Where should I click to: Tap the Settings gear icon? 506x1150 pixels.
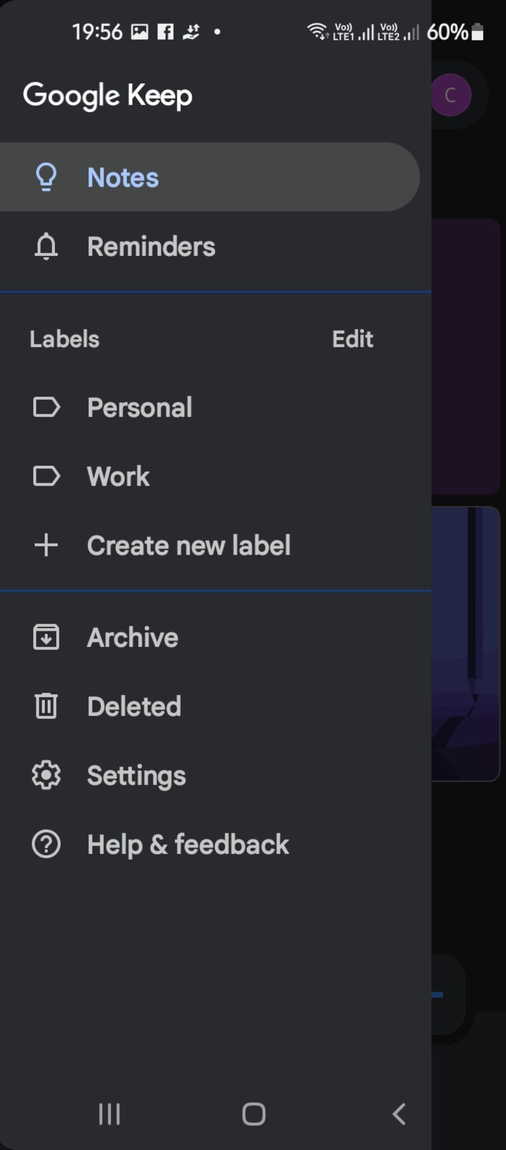coord(46,776)
